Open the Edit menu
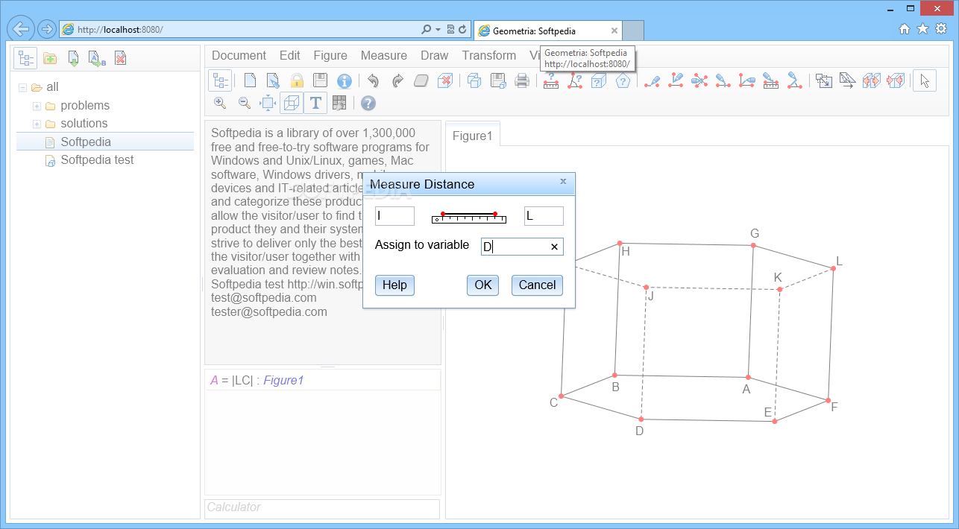This screenshot has width=959, height=529. 290,55
